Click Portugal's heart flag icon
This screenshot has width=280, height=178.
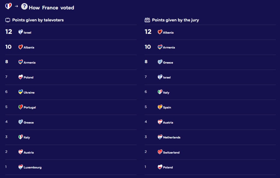tap(21, 107)
